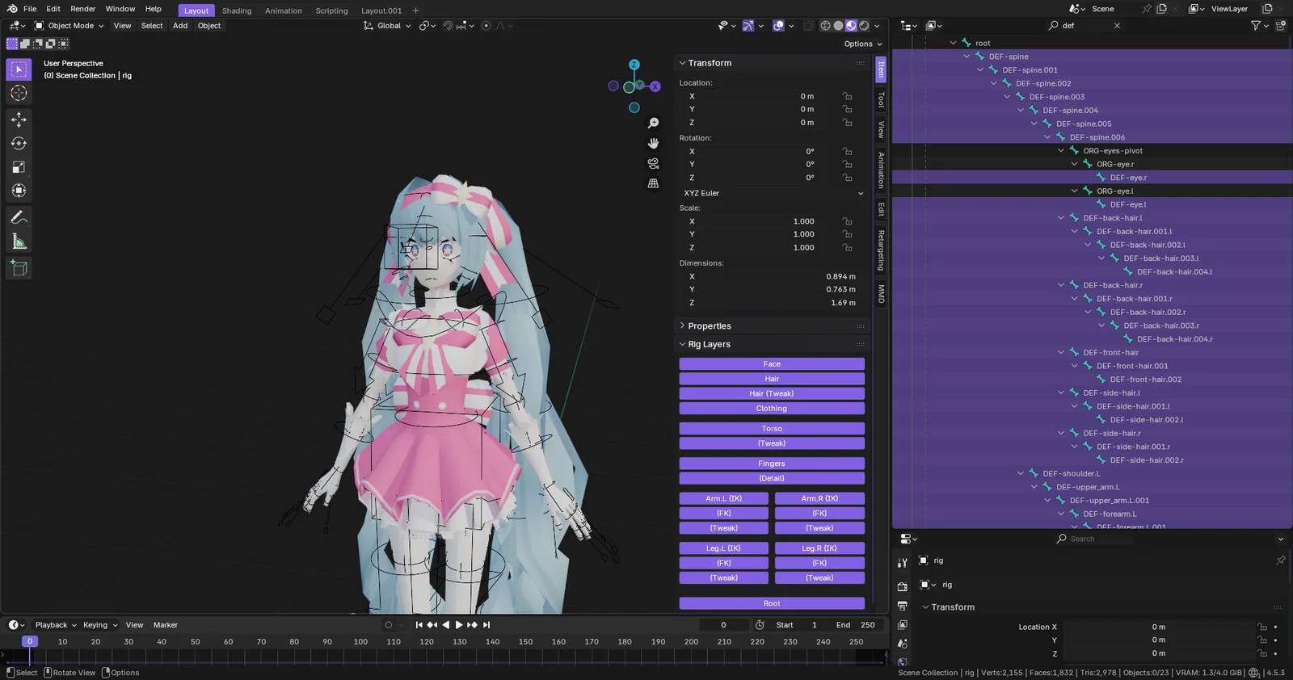This screenshot has height=680, width=1293.
Task: Toggle X-ray display mode
Action: [x=808, y=26]
